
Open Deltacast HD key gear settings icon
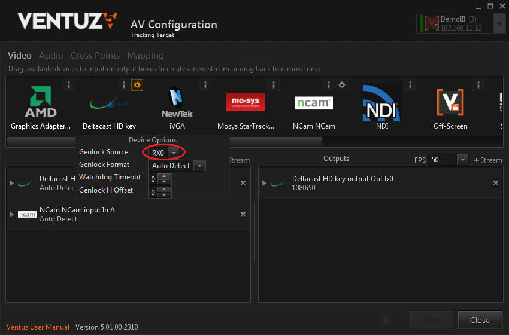click(137, 85)
